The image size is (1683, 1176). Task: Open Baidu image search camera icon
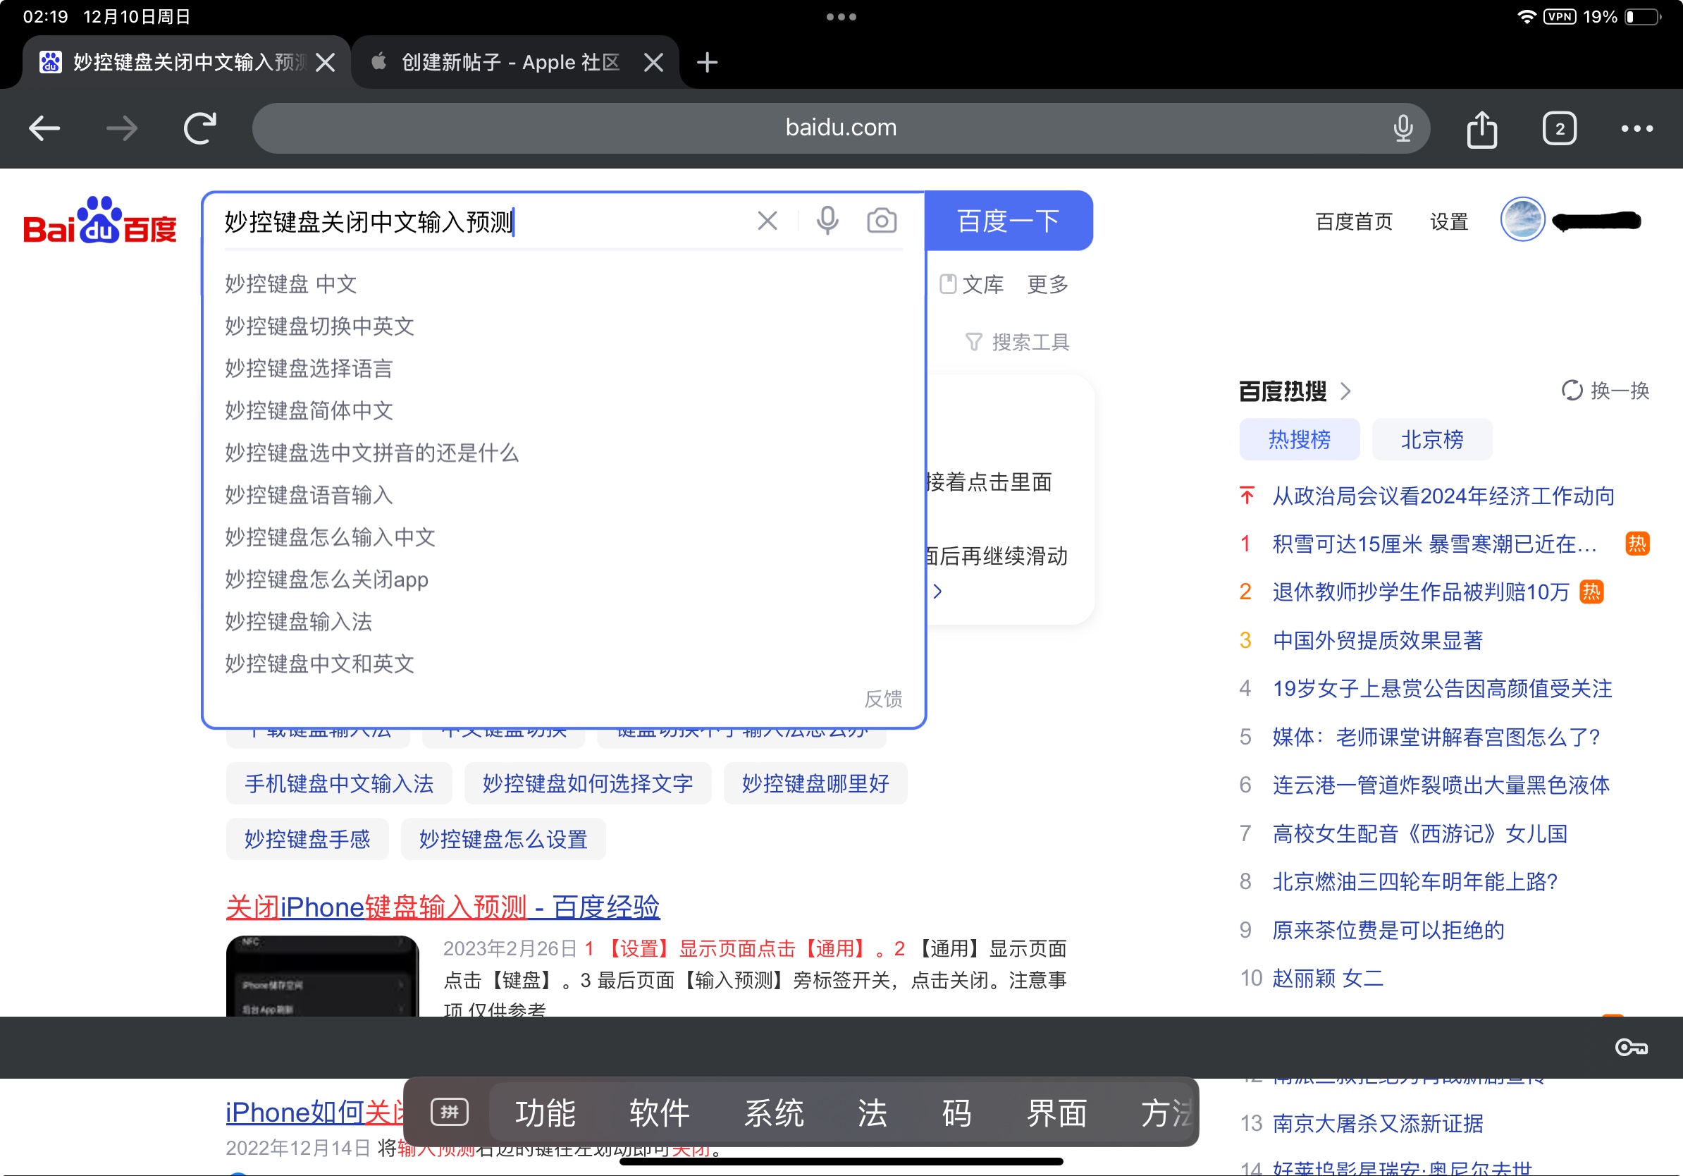(881, 221)
